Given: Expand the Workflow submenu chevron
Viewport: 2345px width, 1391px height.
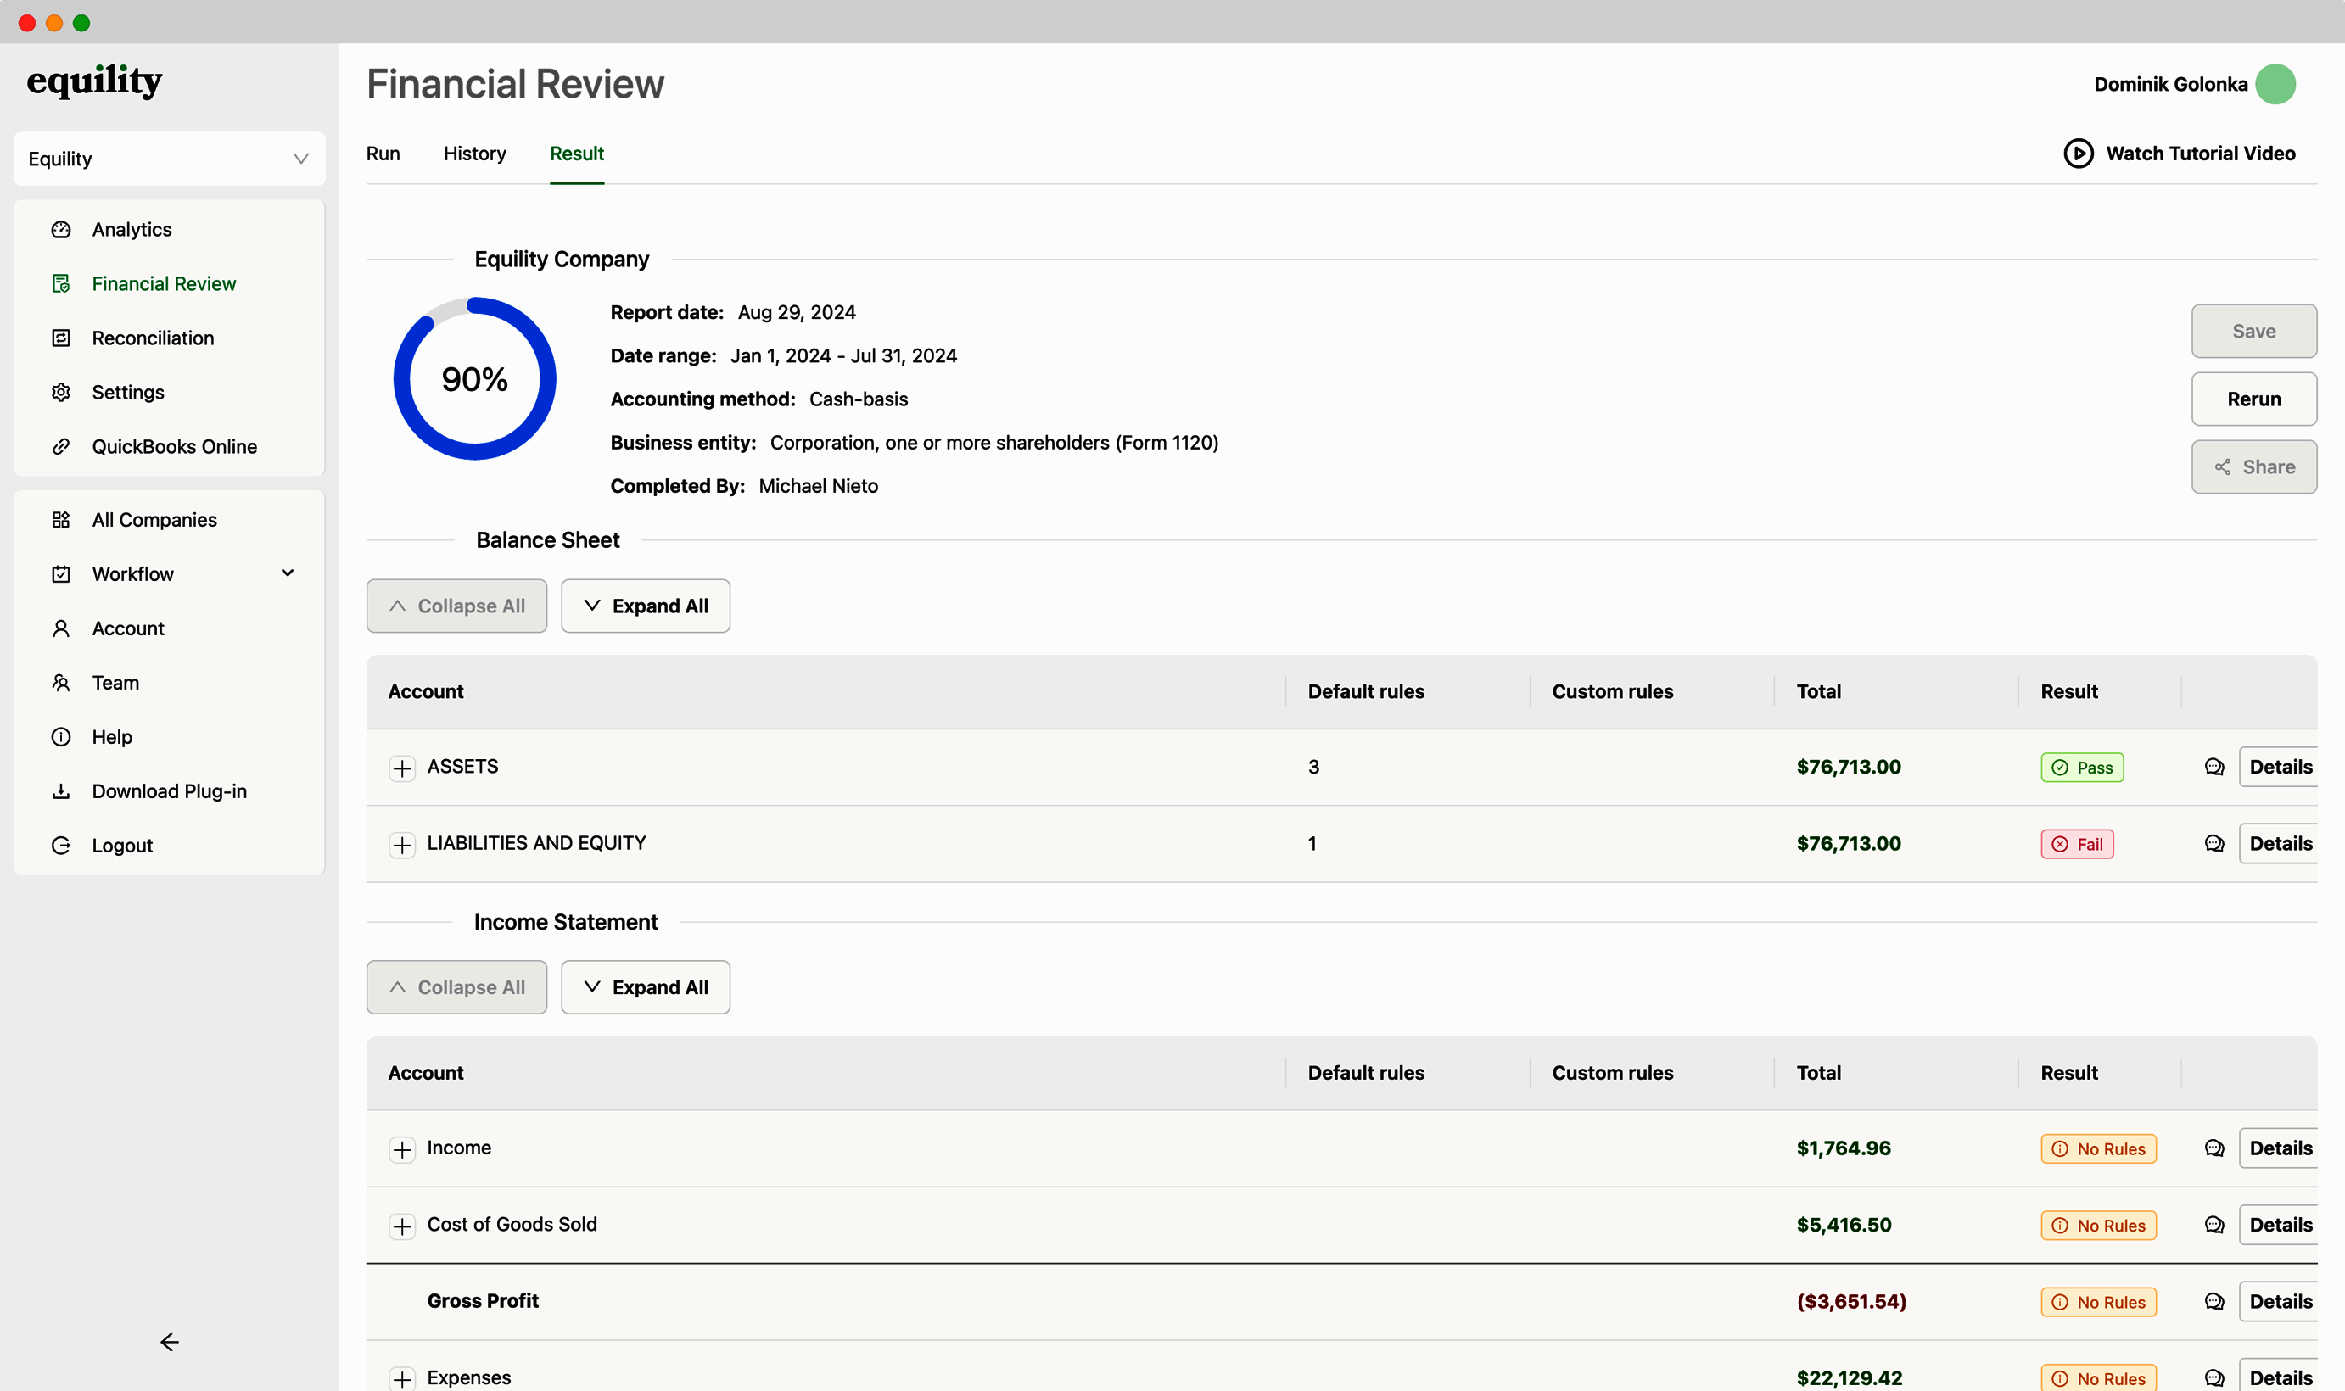Looking at the screenshot, I should point(288,573).
